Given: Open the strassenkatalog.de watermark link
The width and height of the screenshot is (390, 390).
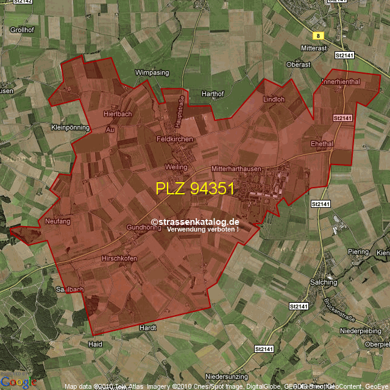Looking at the screenshot, I should tap(195, 222).
